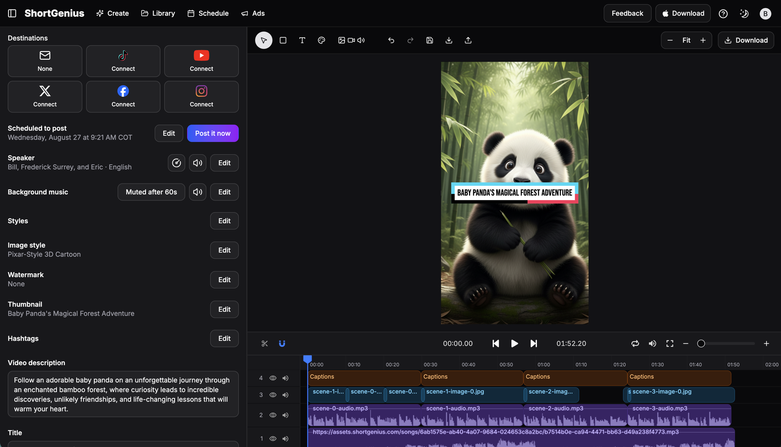The image size is (781, 447).
Task: Go to the Schedule tab
Action: pos(208,13)
